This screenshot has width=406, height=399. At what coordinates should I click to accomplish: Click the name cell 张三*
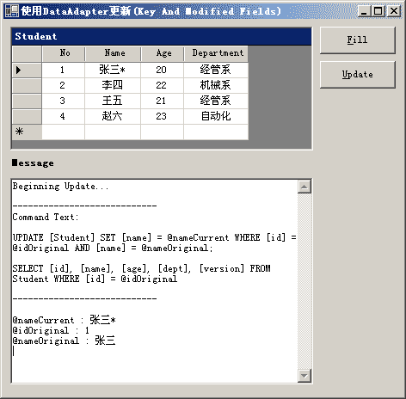[x=113, y=70]
